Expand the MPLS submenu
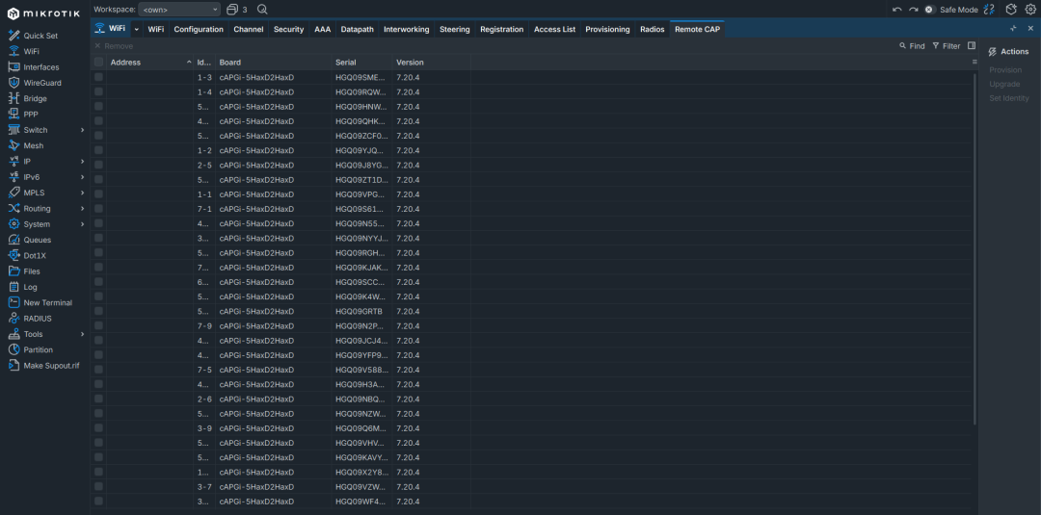The height and width of the screenshot is (515, 1041). click(x=82, y=193)
